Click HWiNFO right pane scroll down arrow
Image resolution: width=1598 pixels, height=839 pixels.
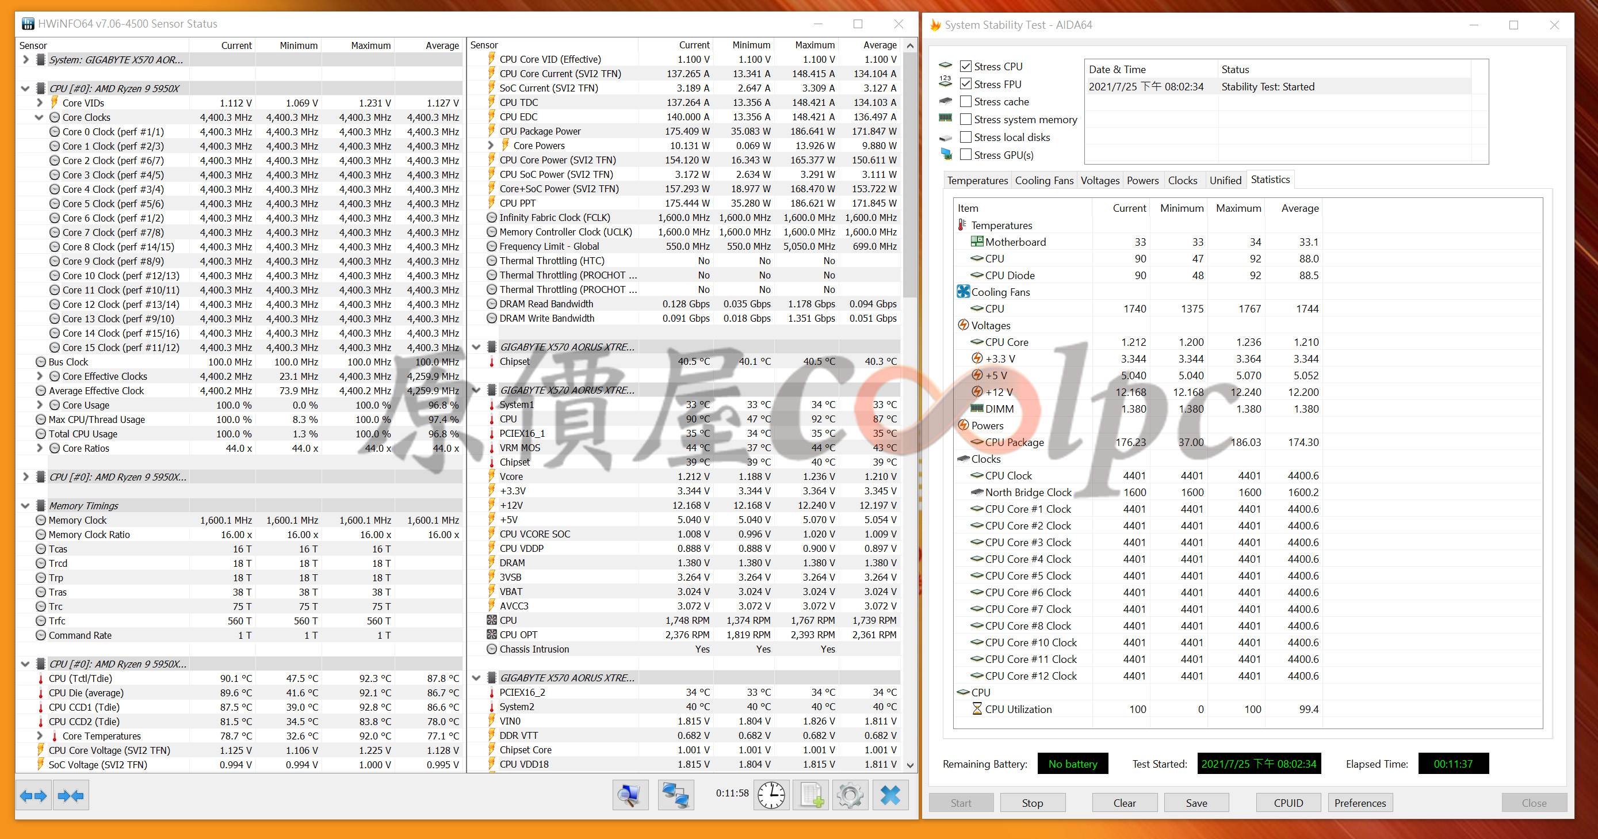(909, 765)
